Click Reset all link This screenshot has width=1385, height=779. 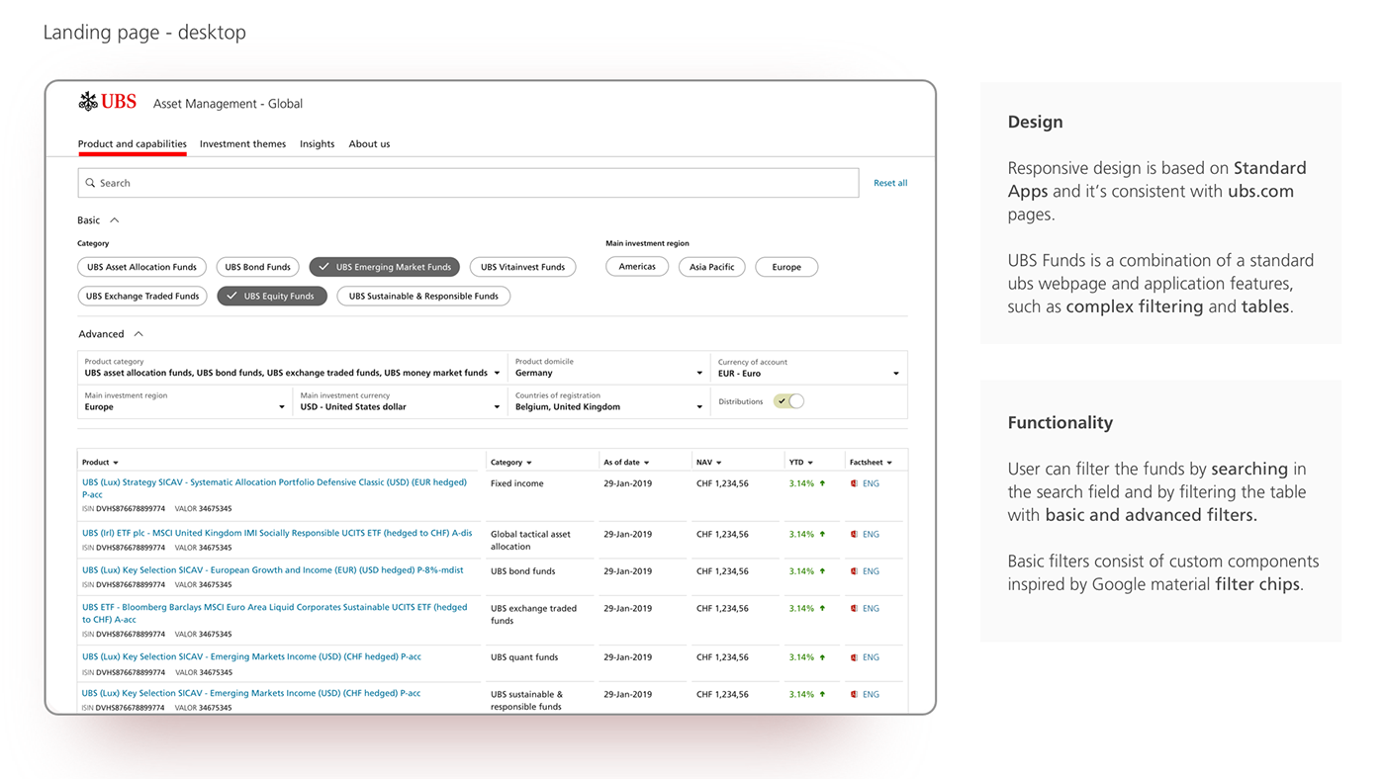890,183
